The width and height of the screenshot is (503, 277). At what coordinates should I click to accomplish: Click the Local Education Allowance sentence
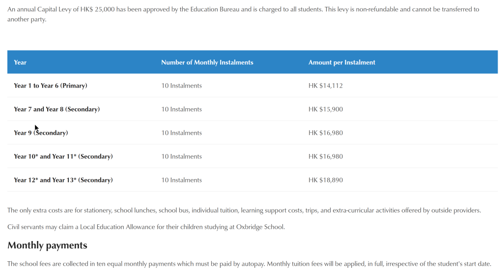coord(146,227)
